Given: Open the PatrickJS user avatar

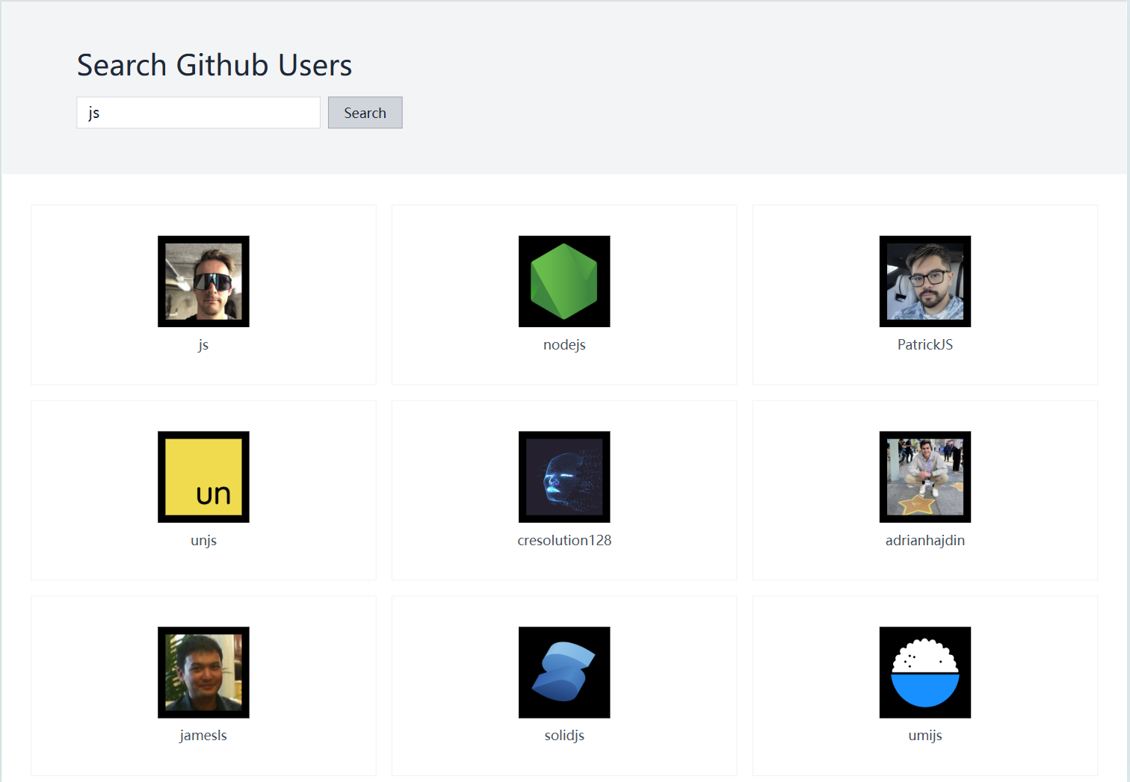Looking at the screenshot, I should [925, 282].
